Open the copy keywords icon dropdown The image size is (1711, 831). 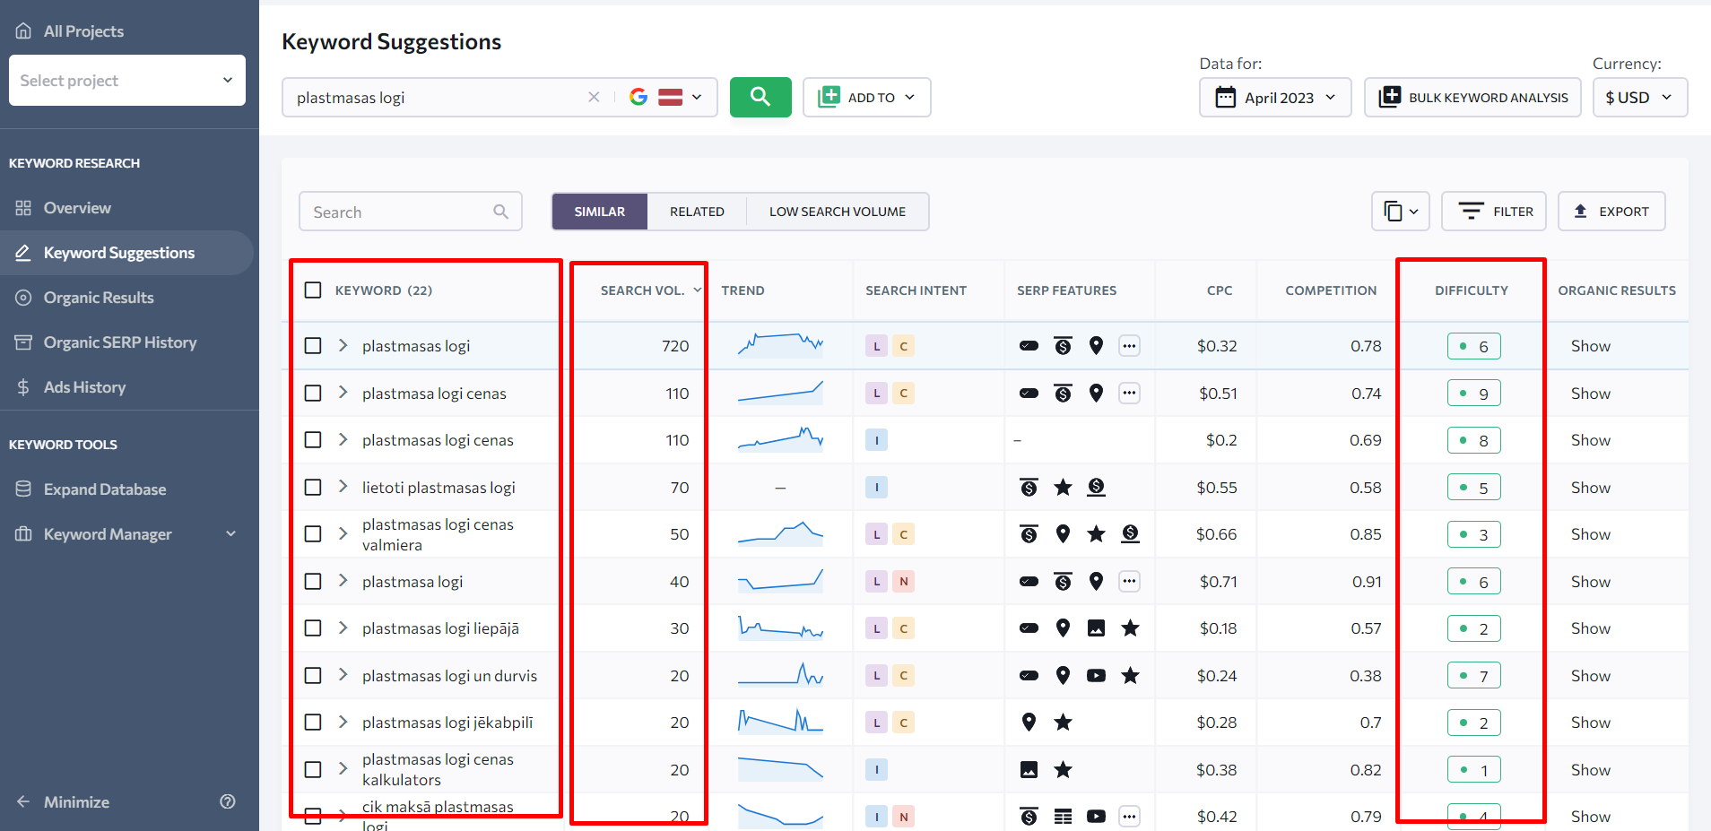pyautogui.click(x=1400, y=212)
